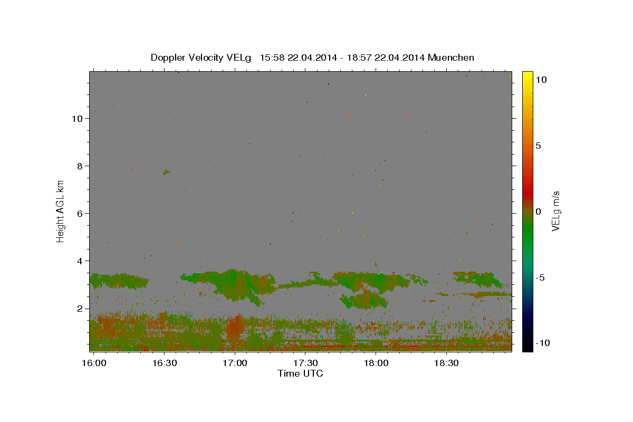
Task: Click the 'Height AGL km' axis title
Action: click(x=60, y=210)
